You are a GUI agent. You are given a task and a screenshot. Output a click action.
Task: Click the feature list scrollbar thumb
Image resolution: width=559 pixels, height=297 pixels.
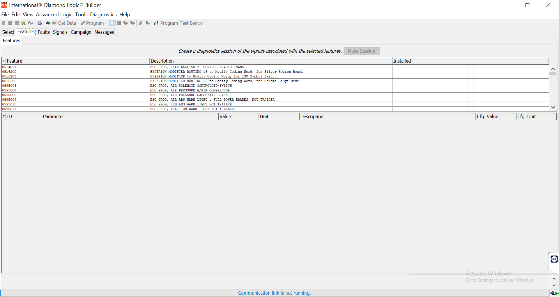click(553, 74)
